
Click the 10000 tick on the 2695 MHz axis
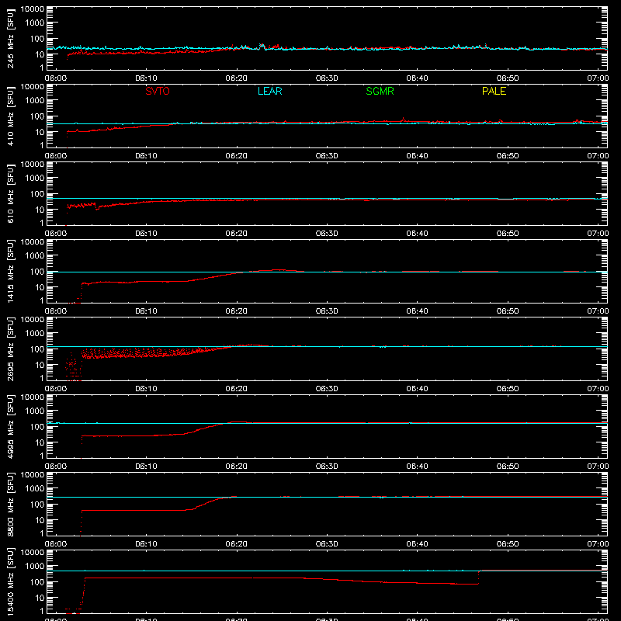33,320
